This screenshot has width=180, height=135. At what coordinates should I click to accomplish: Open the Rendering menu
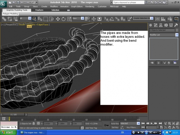(x=90, y=7)
